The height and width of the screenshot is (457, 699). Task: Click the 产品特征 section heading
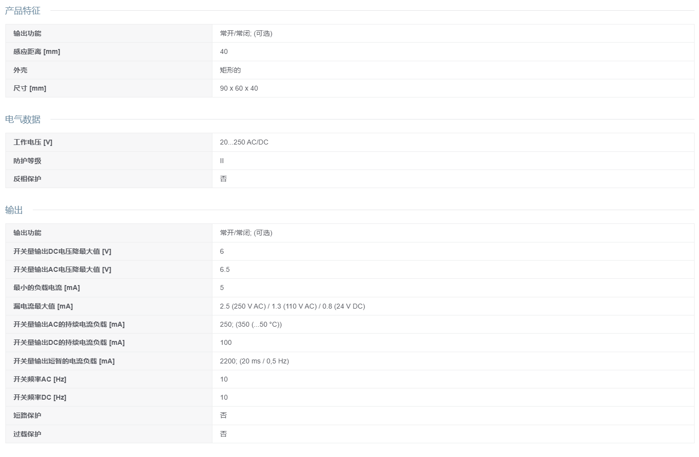click(23, 11)
